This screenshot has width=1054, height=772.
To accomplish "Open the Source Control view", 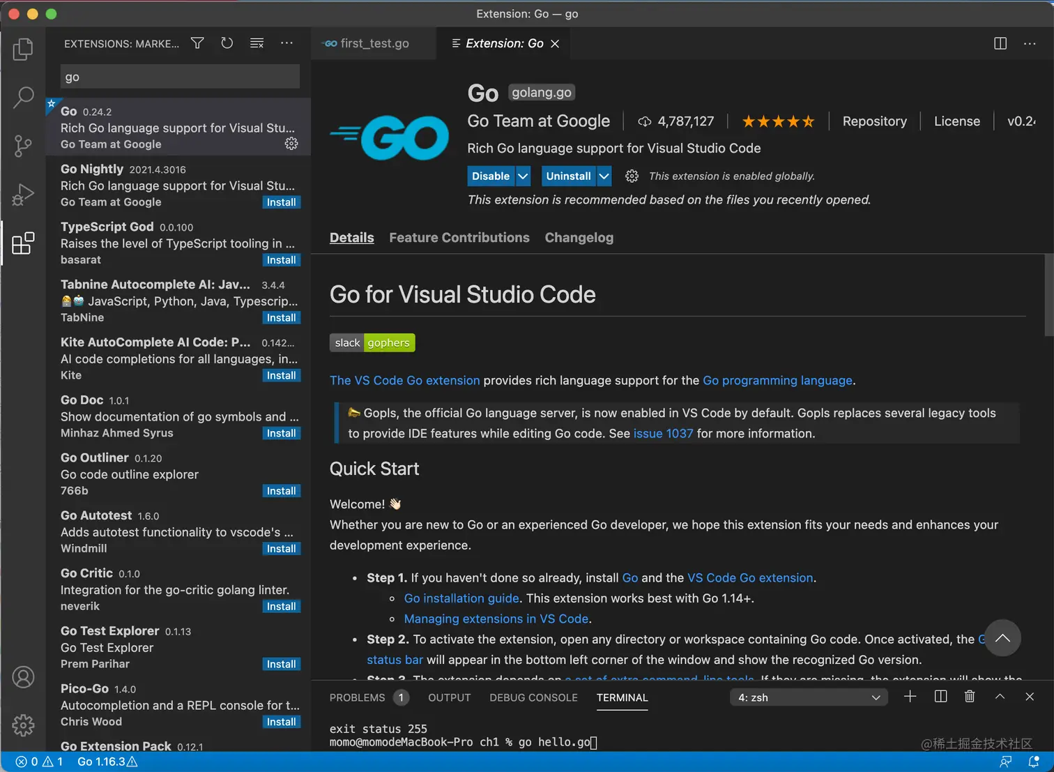I will (x=23, y=146).
